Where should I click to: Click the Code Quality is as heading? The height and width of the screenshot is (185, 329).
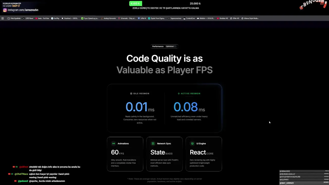tap(164, 59)
